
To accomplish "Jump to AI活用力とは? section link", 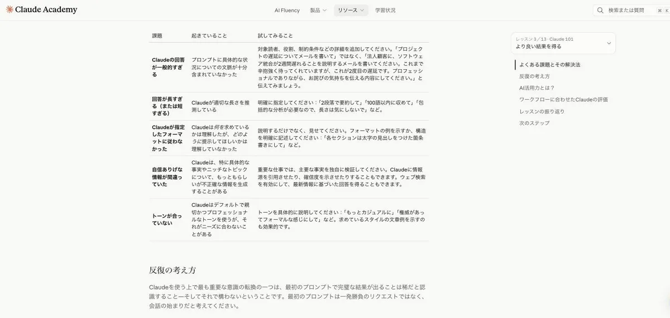I will 537,88.
